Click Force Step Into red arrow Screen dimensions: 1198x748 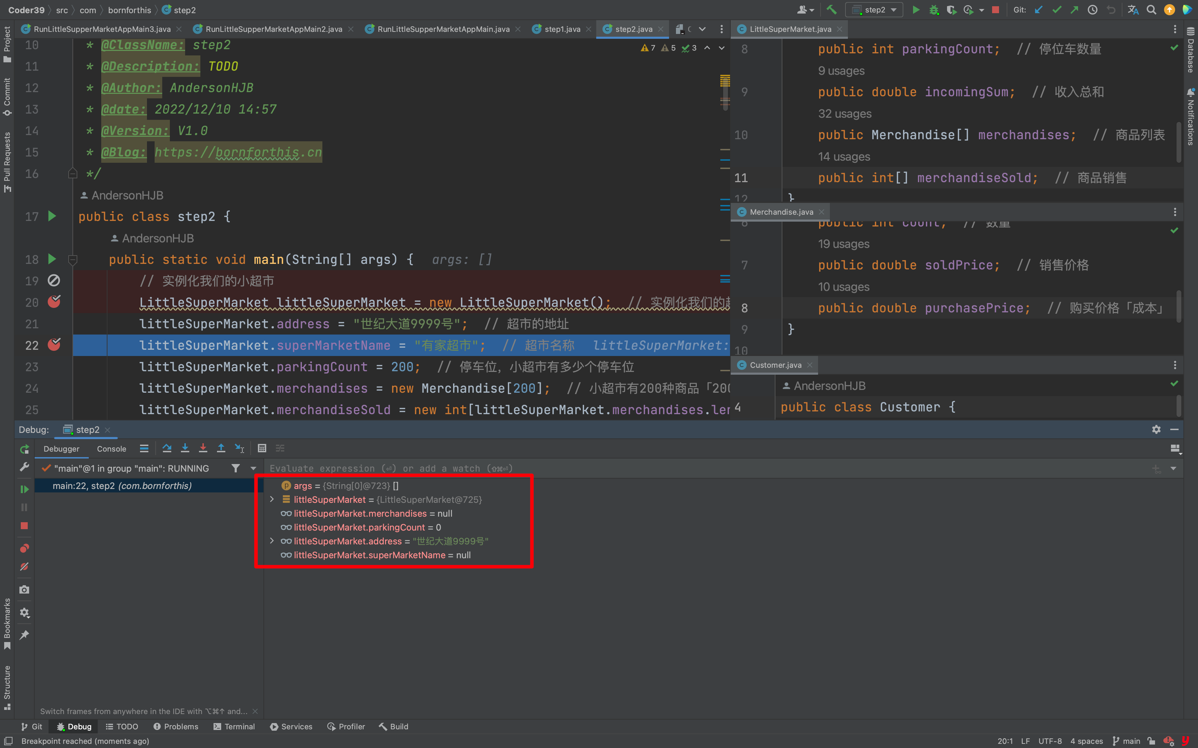tap(203, 448)
